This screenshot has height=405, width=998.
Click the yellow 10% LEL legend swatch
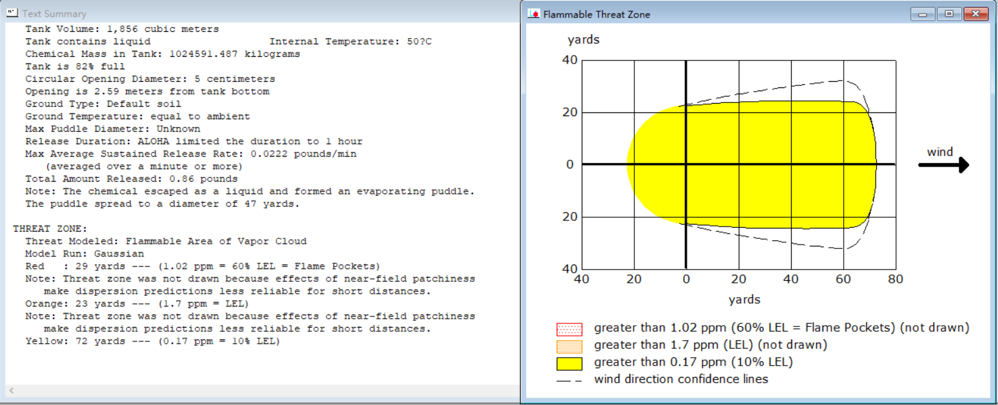[569, 364]
